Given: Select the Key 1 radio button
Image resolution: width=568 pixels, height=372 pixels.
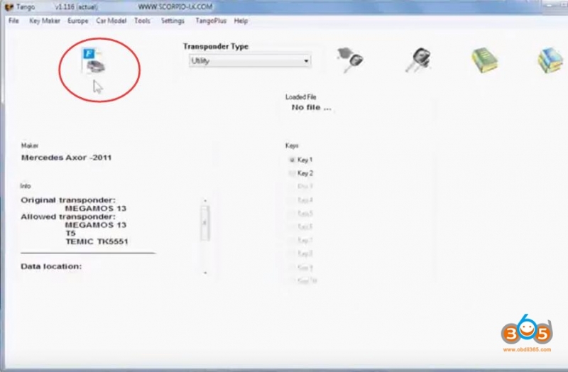Looking at the screenshot, I should [292, 160].
